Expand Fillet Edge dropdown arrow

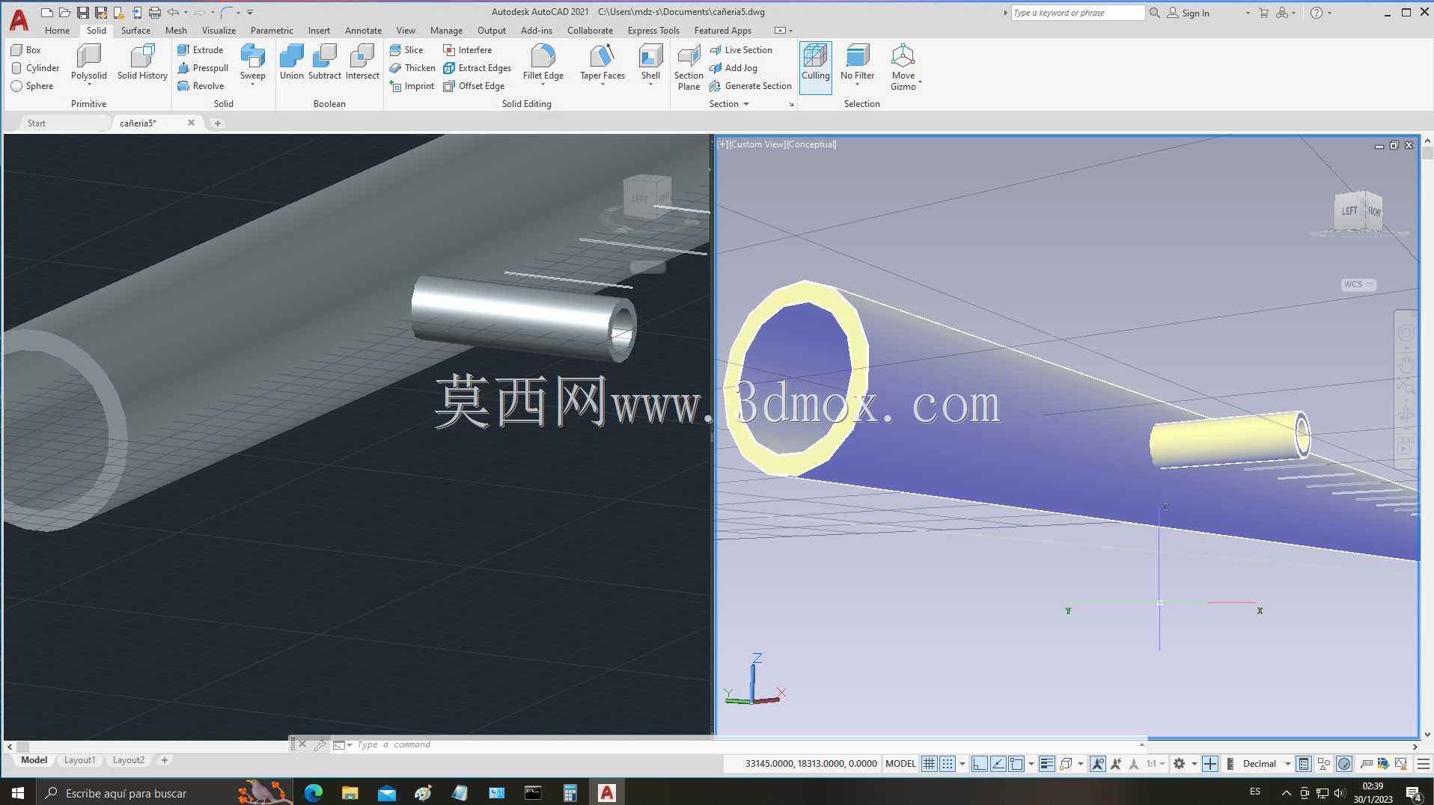(x=543, y=85)
